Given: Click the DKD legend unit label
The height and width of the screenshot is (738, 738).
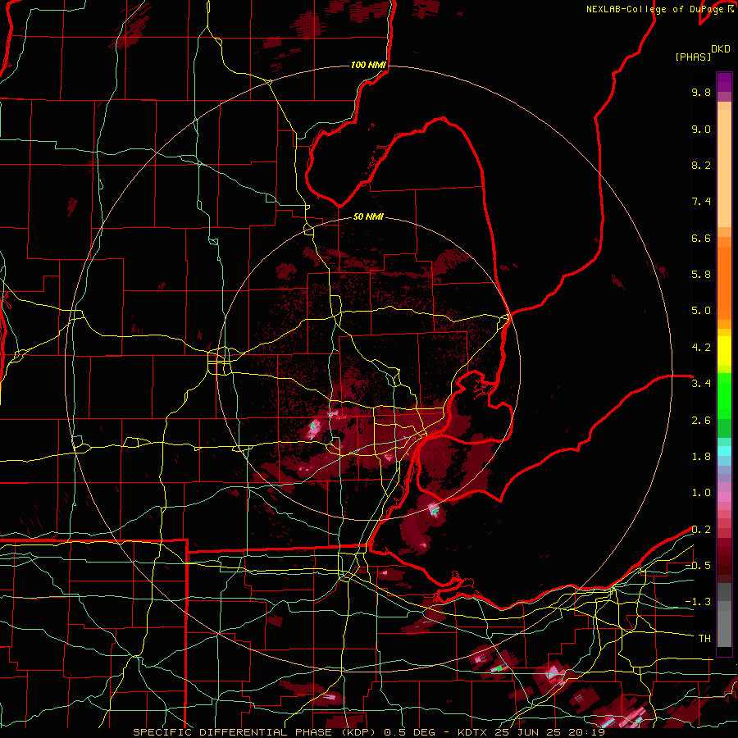Looking at the screenshot, I should point(721,49).
